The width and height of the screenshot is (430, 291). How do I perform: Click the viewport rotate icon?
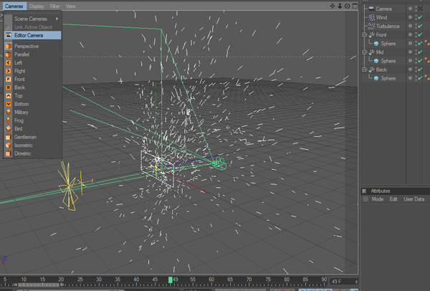[347, 6]
